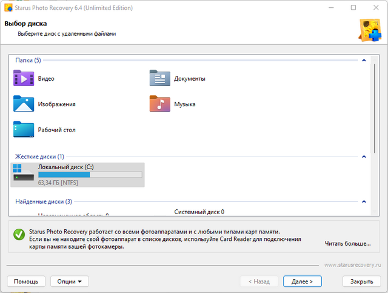Collapse the Папки (5) section

[x=364, y=61]
